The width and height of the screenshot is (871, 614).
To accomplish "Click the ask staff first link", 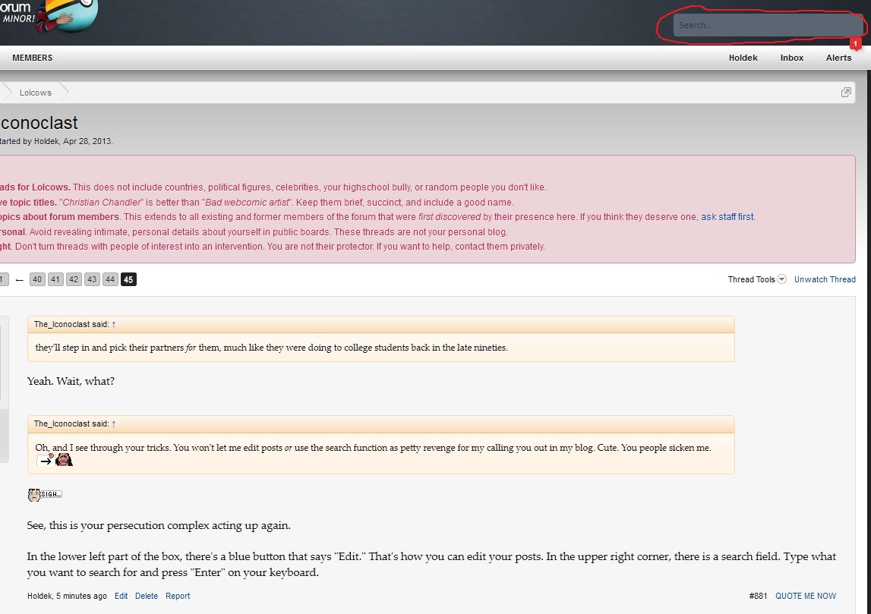I will tap(727, 216).
